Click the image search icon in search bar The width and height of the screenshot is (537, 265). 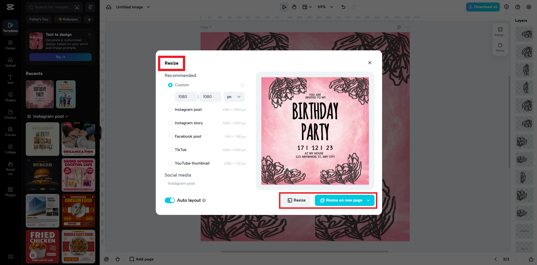pos(77,7)
